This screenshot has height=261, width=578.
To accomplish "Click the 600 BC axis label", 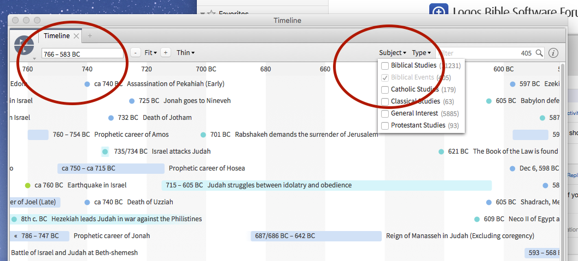I will coord(504,69).
